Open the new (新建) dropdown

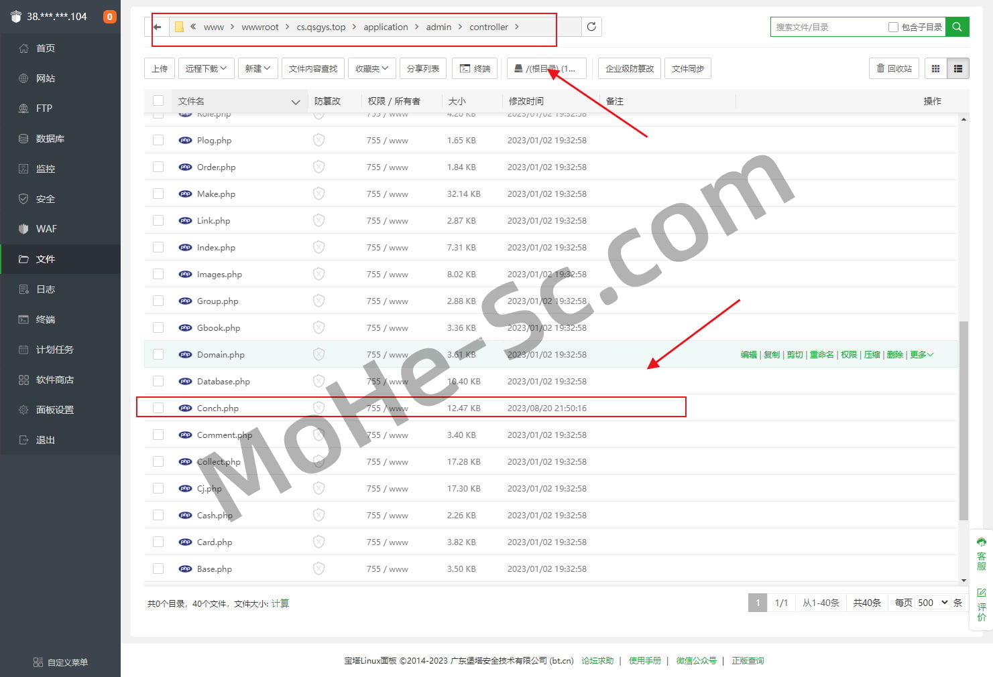(x=257, y=68)
